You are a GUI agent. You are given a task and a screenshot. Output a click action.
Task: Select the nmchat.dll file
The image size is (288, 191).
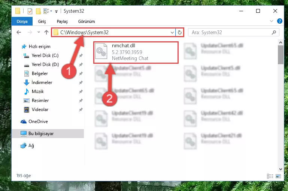tap(136, 53)
